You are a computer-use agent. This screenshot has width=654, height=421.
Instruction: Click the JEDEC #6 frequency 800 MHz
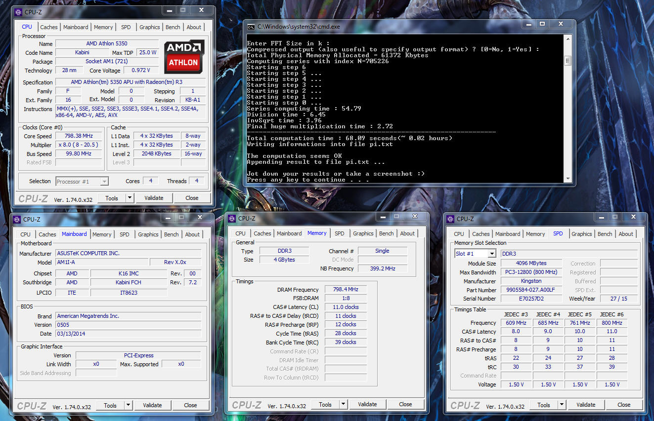[x=612, y=323]
